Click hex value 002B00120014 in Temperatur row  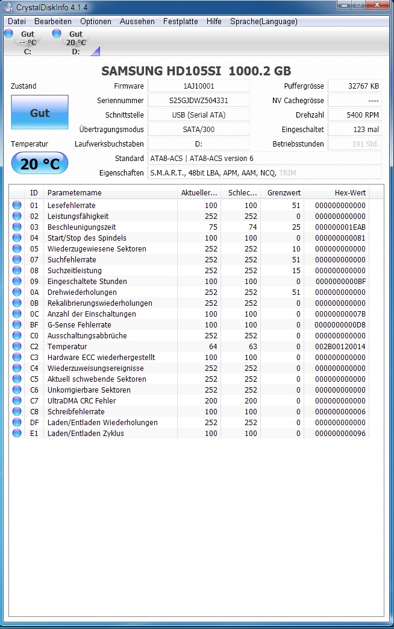pyautogui.click(x=340, y=346)
